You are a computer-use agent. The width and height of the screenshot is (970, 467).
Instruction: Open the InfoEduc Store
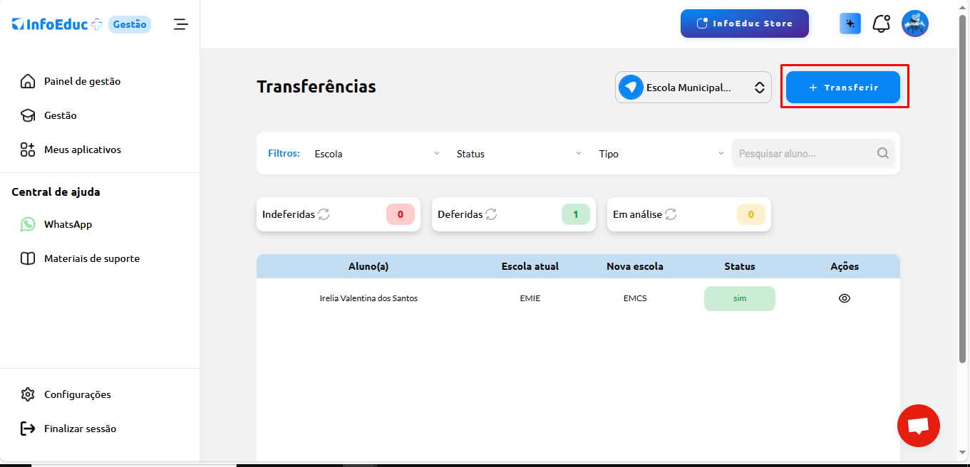point(745,23)
